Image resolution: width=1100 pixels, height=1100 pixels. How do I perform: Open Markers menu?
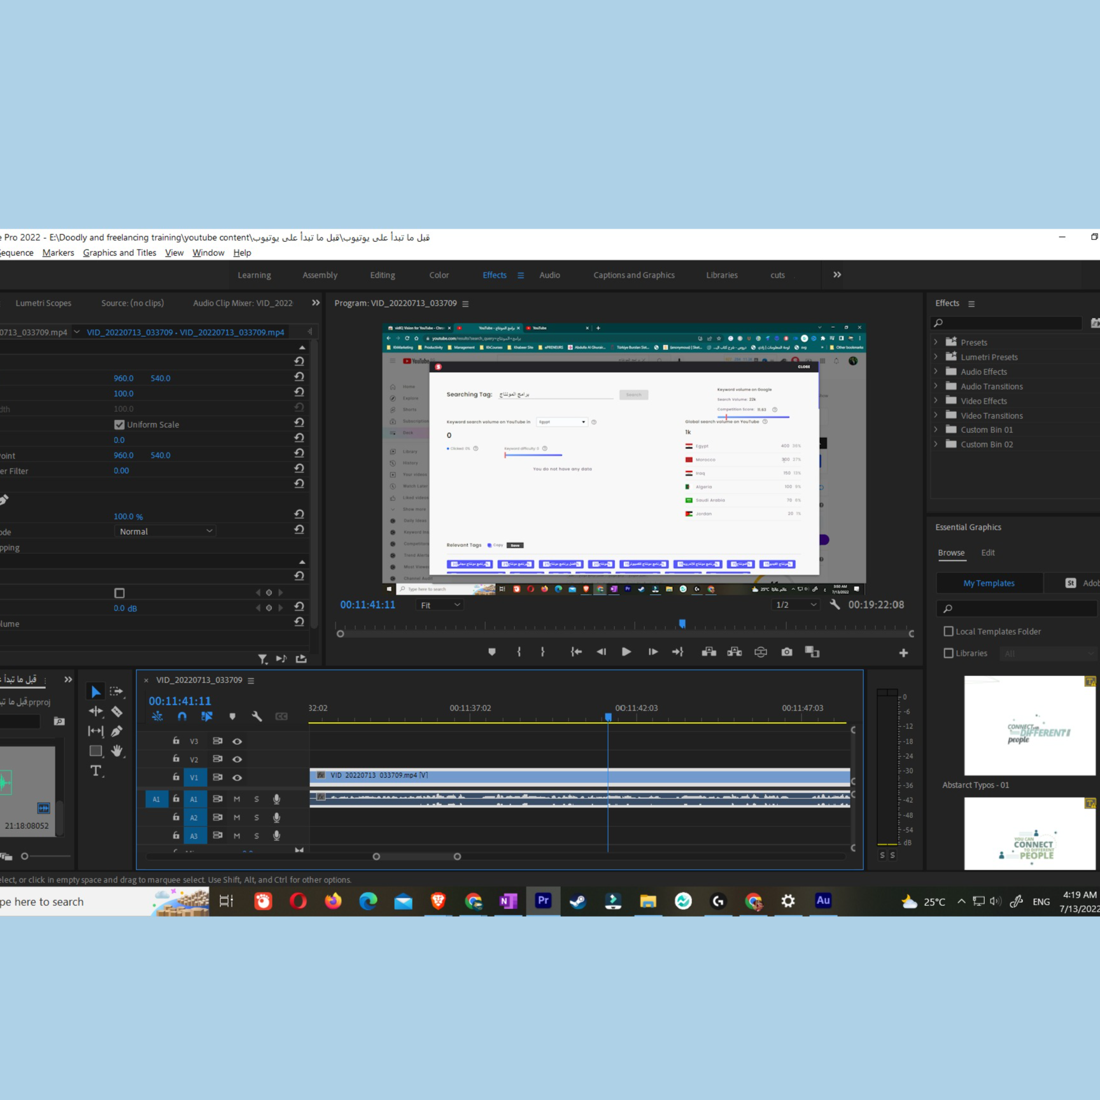click(58, 253)
